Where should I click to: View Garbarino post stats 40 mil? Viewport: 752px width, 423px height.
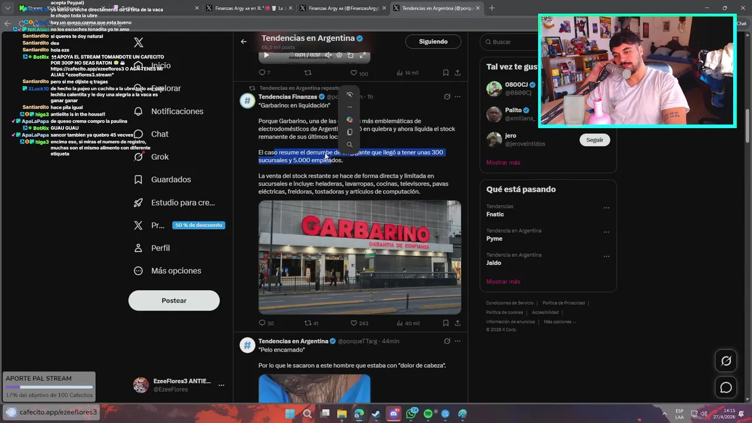point(408,323)
